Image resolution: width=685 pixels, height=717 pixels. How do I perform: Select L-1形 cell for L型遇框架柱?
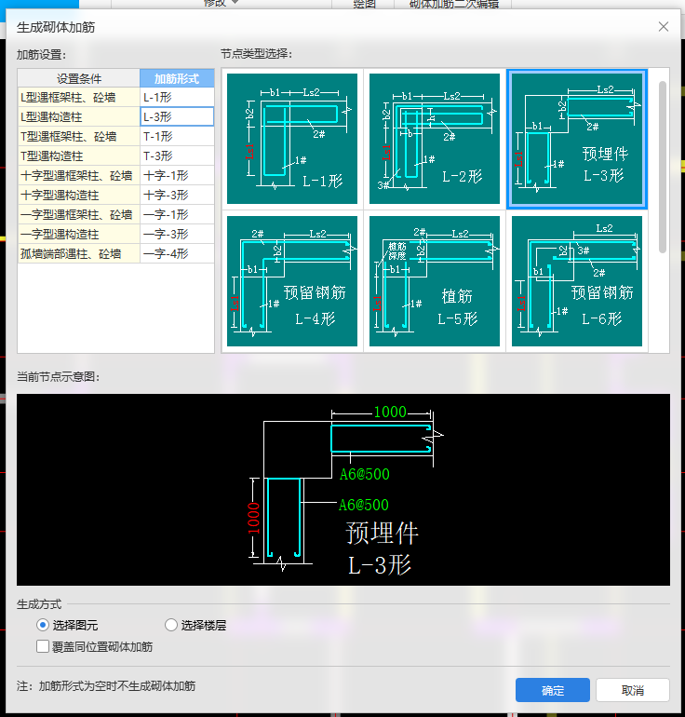click(177, 97)
